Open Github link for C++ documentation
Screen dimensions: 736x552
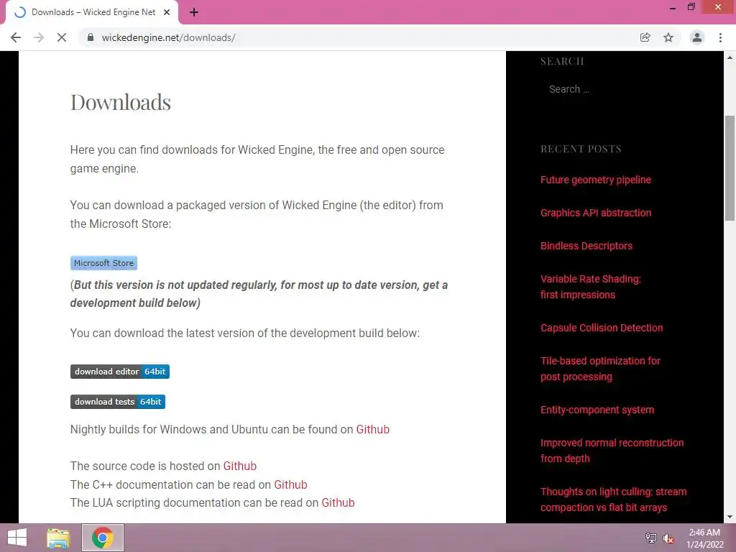point(290,484)
